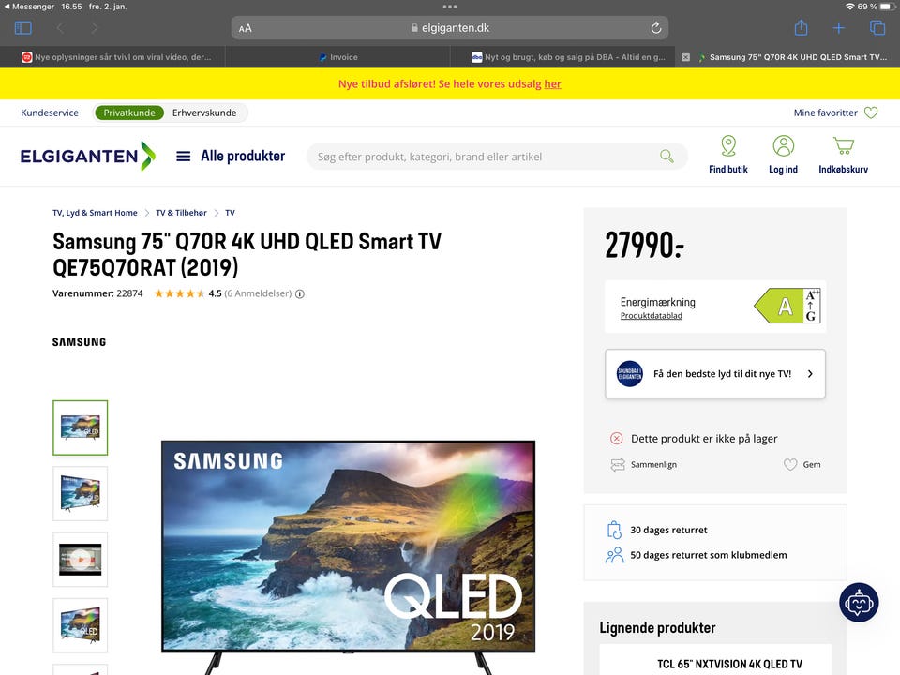
Task: Click the search magnifier icon
Action: (x=667, y=157)
